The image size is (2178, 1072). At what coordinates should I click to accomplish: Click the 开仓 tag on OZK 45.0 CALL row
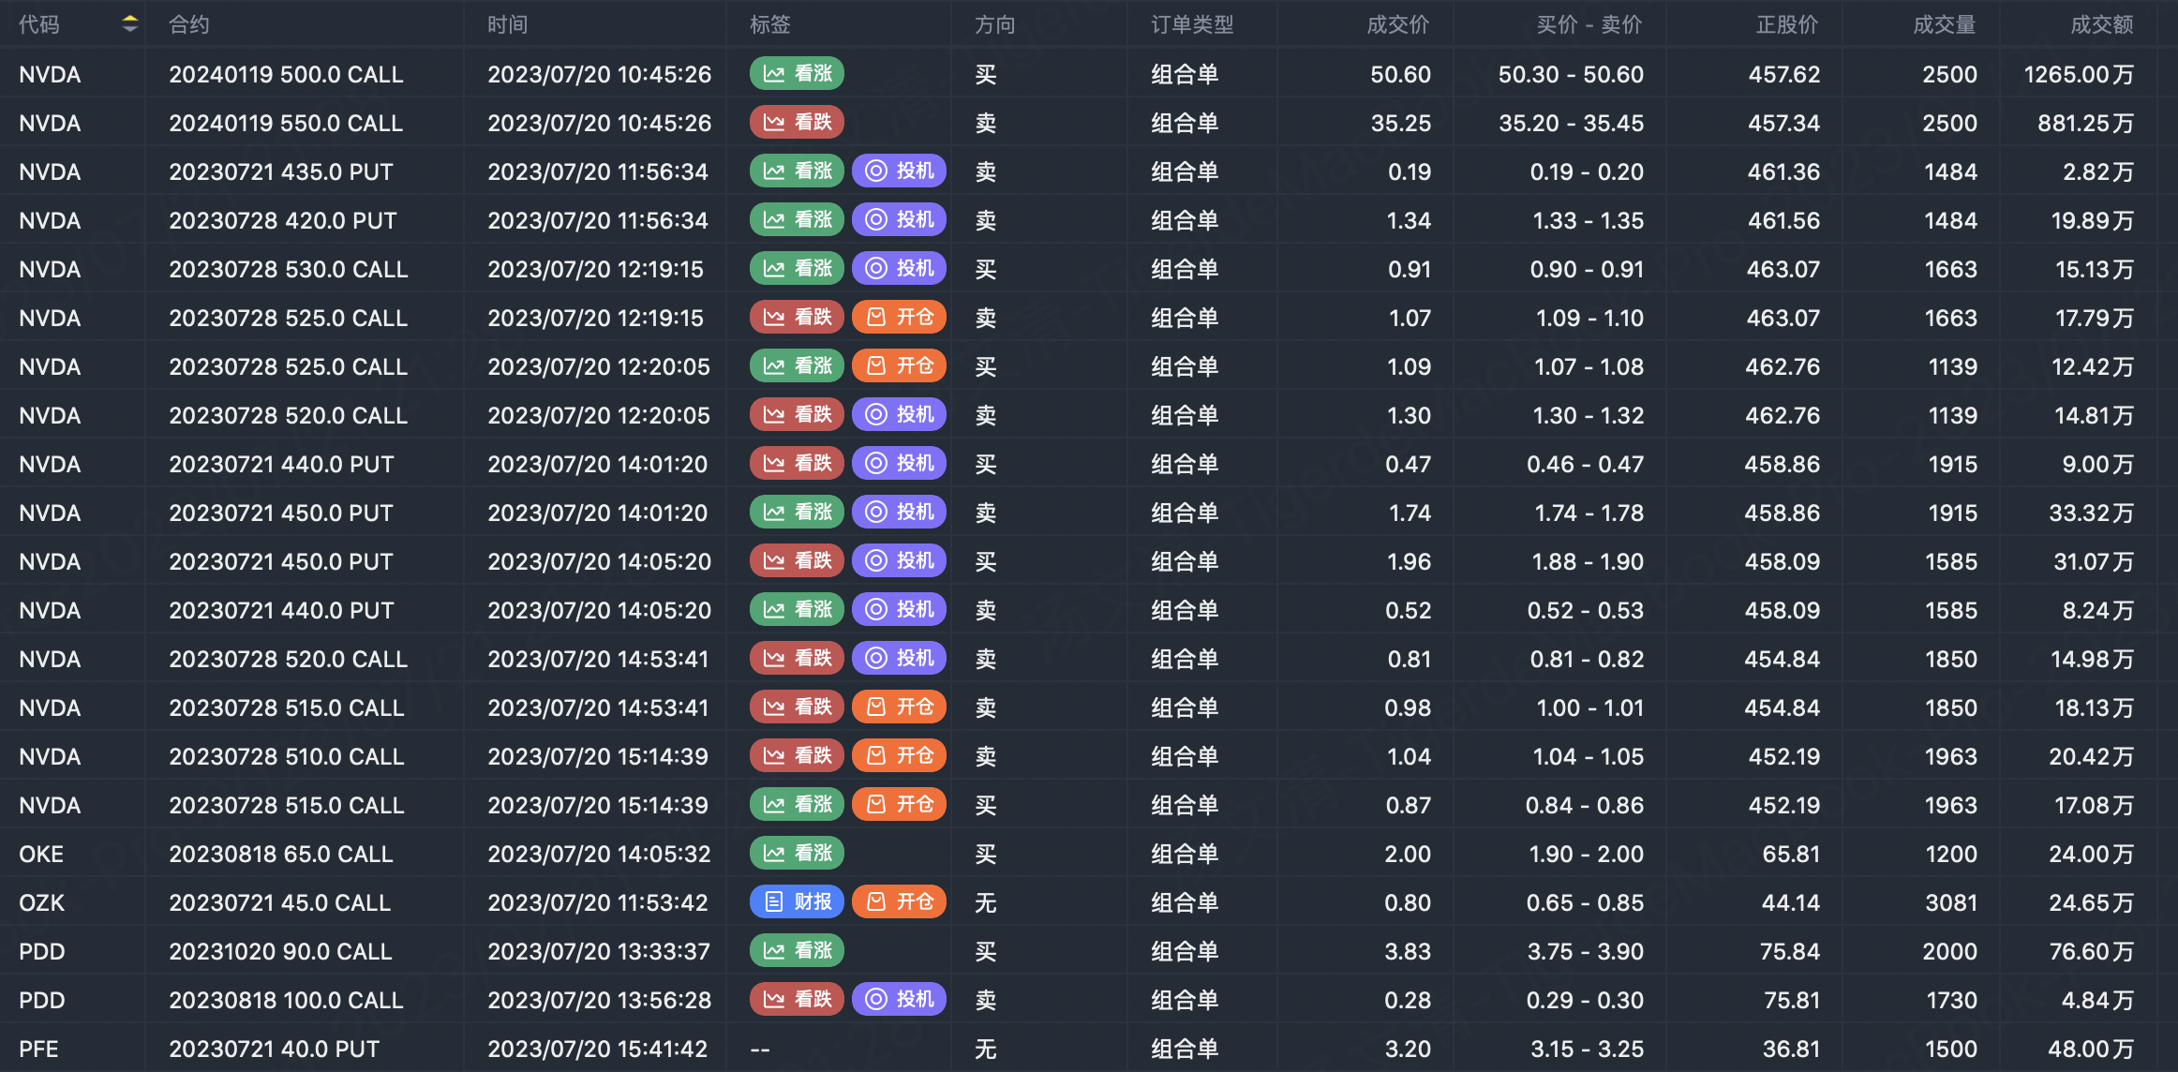pyautogui.click(x=899, y=902)
